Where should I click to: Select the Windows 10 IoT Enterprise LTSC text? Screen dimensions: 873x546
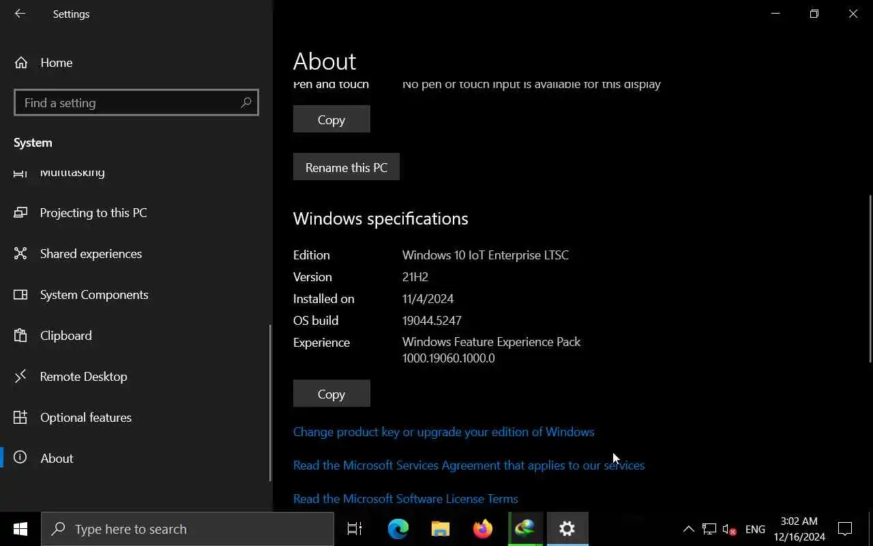click(485, 255)
